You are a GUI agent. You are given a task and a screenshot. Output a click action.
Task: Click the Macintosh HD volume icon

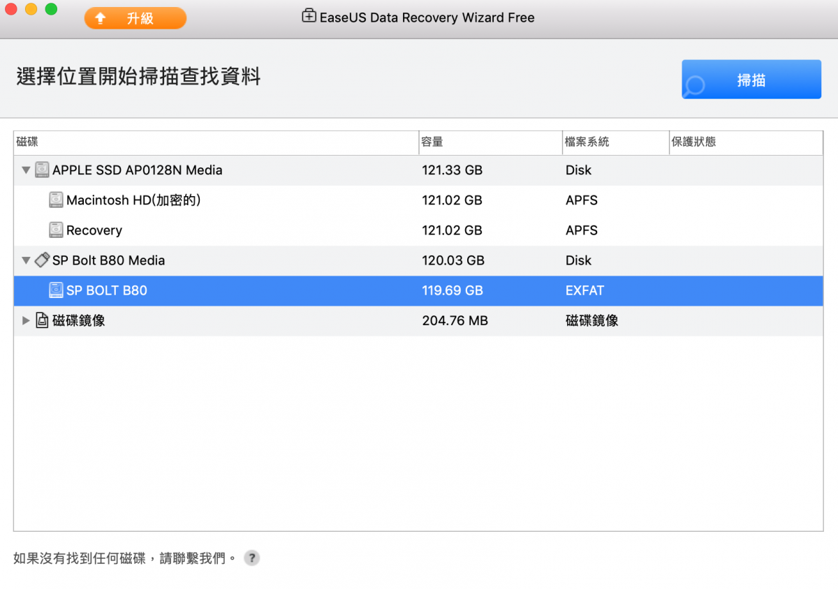click(56, 200)
